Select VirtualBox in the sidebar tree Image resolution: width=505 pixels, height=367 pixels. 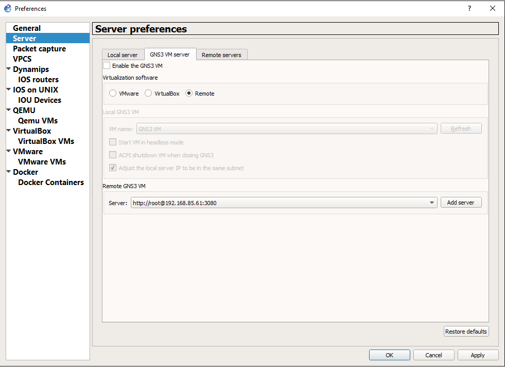point(32,131)
